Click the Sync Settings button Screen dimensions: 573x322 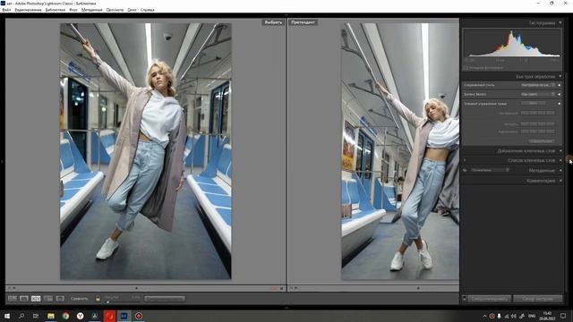(537, 299)
